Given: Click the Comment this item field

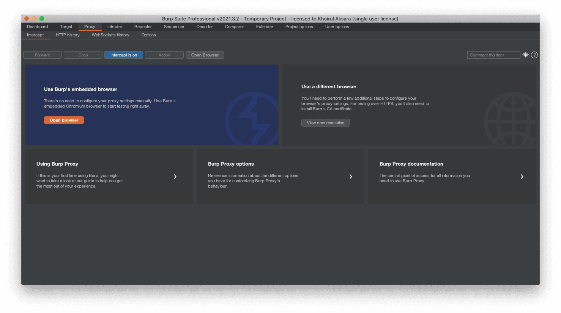Looking at the screenshot, I should tap(493, 55).
